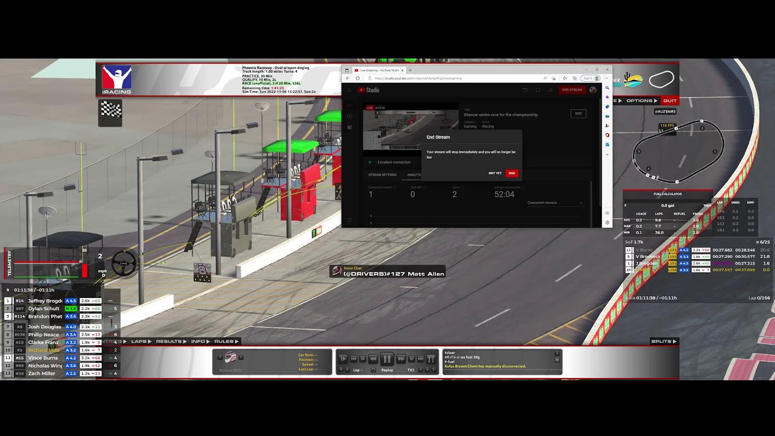Viewport: 775px width, 436px height.
Task: Open the INFO tab
Action: pyautogui.click(x=200, y=342)
